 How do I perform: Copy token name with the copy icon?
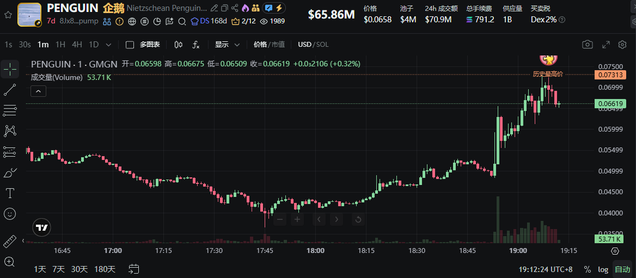[224, 8]
